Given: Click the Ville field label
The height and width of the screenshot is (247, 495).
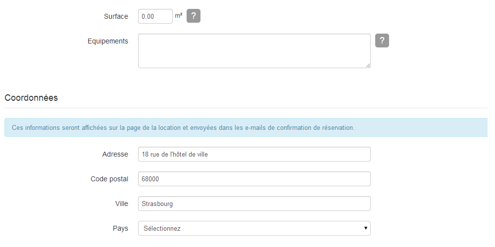Looking at the screenshot, I should (122, 204).
